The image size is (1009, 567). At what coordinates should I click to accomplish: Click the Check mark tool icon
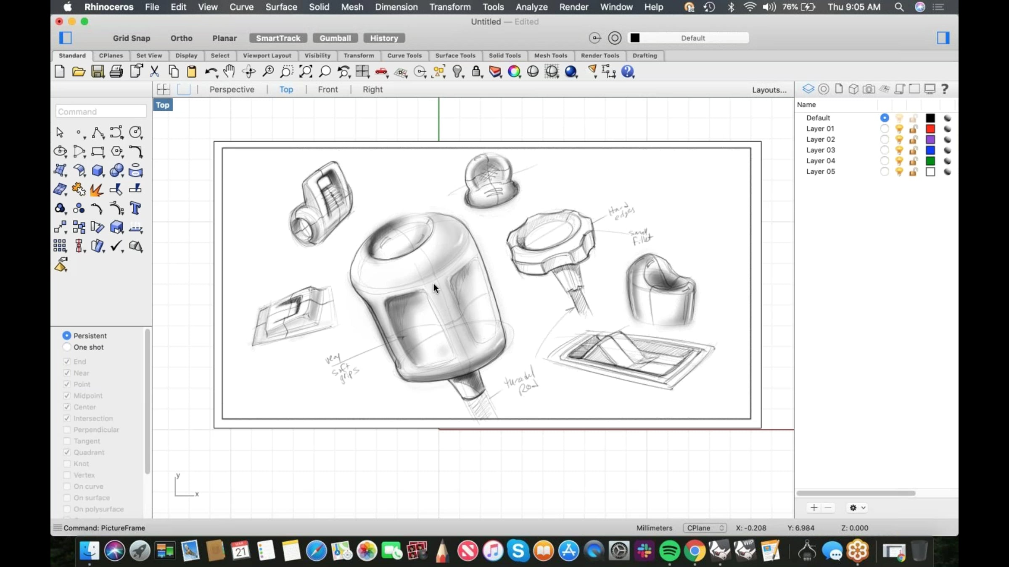(116, 246)
